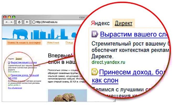Click the magnified "Яндекс" logo text
The height and width of the screenshot is (105, 173).
(x=100, y=23)
